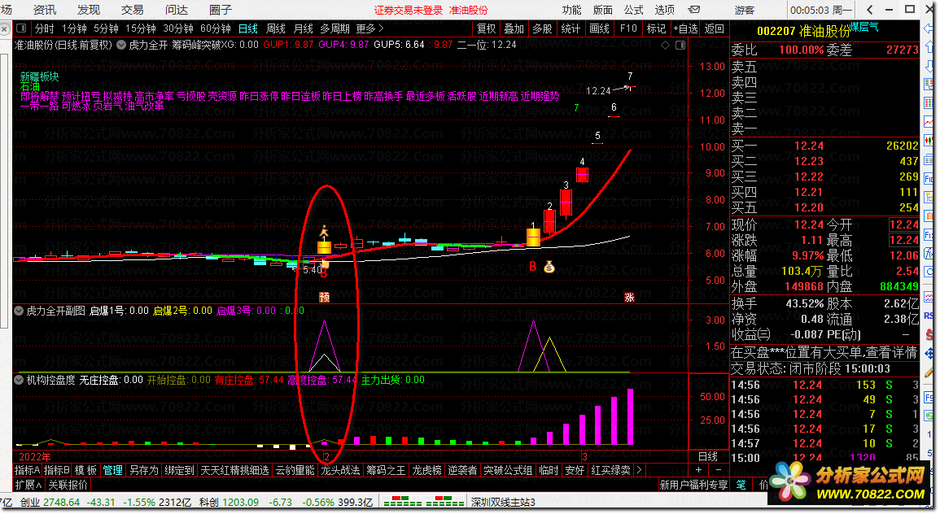Image resolution: width=940 pixels, height=514 pixels.
Task: Open the 资讯 menu
Action: coord(45,11)
